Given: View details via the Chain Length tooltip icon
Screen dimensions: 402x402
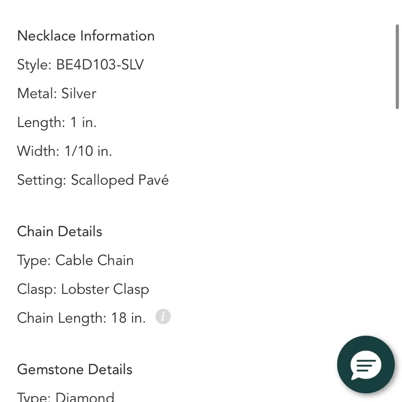Looking at the screenshot, I should coord(163,317).
